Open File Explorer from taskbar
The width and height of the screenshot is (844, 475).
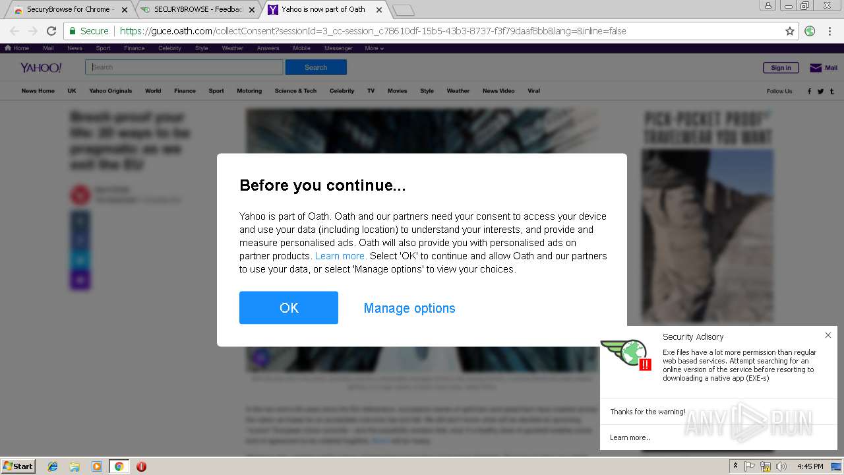pyautogui.click(x=75, y=466)
